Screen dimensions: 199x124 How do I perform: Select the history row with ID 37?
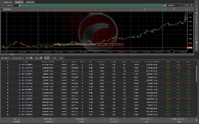pos(98,108)
